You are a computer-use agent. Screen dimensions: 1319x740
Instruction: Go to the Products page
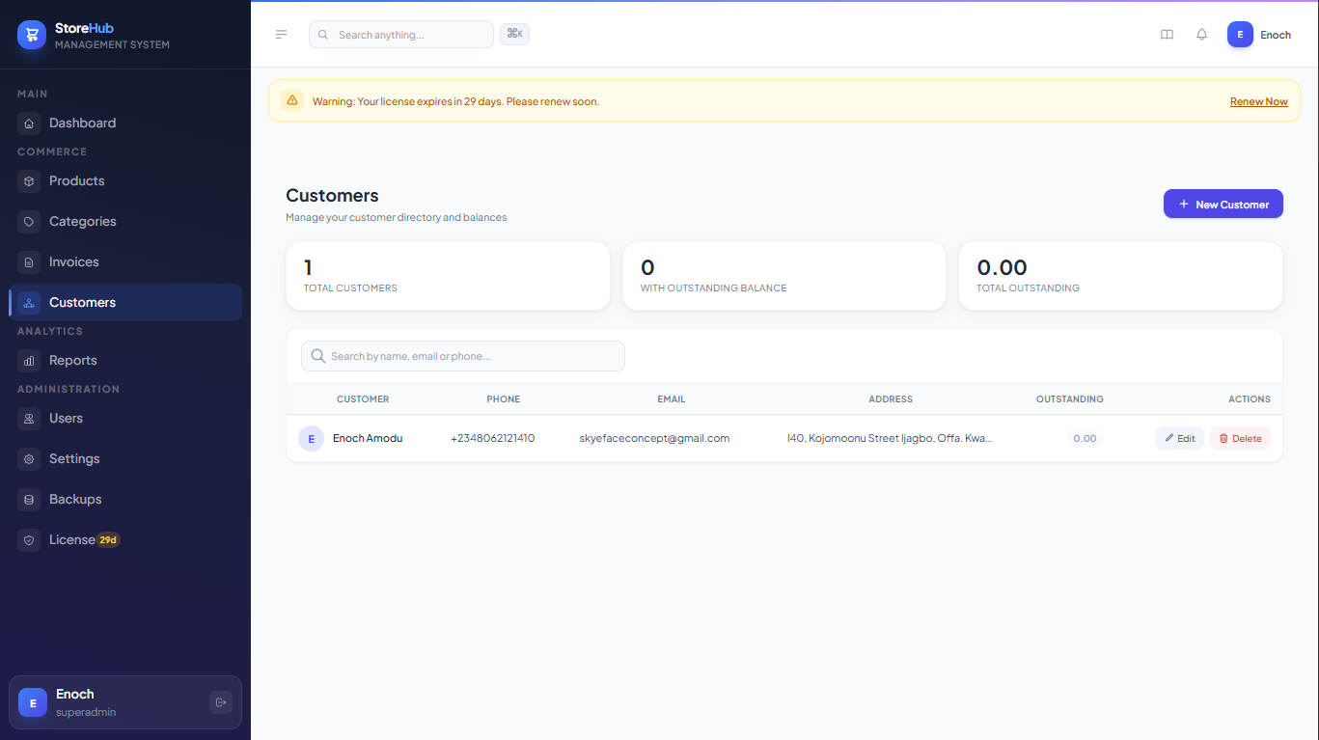pyautogui.click(x=125, y=181)
